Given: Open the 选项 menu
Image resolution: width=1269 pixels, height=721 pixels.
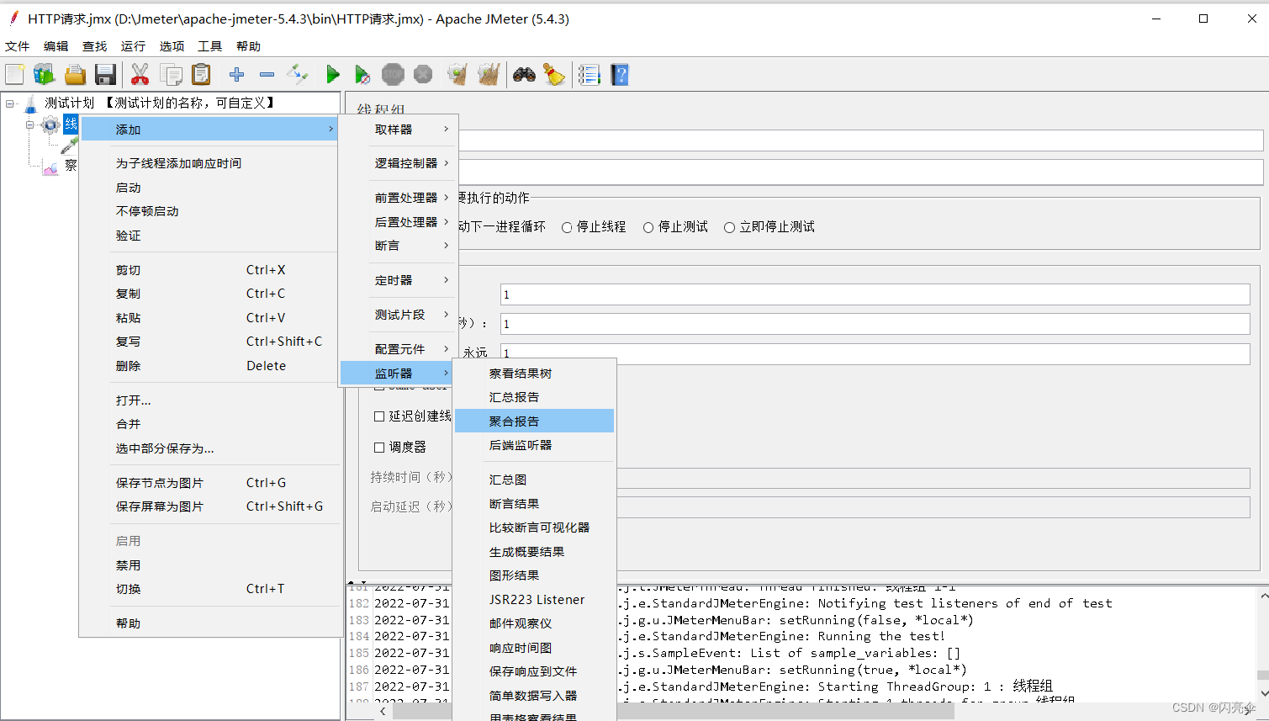Looking at the screenshot, I should (x=172, y=46).
